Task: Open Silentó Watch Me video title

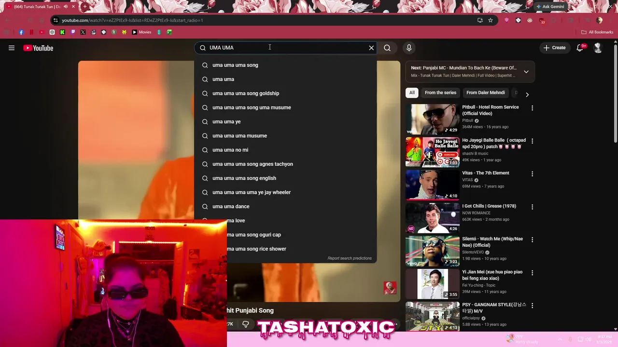Action: pyautogui.click(x=492, y=242)
